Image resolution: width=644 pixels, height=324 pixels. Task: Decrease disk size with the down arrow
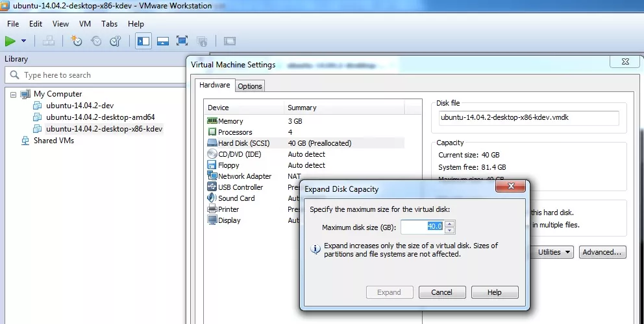click(x=450, y=230)
